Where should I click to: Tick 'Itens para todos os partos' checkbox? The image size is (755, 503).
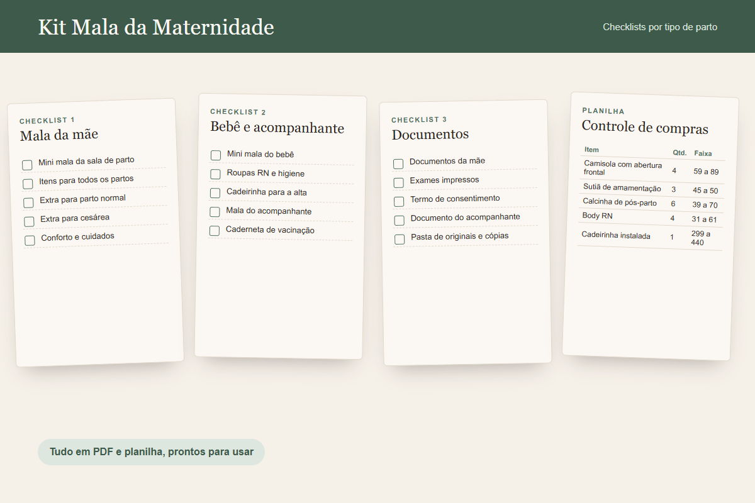(x=28, y=184)
